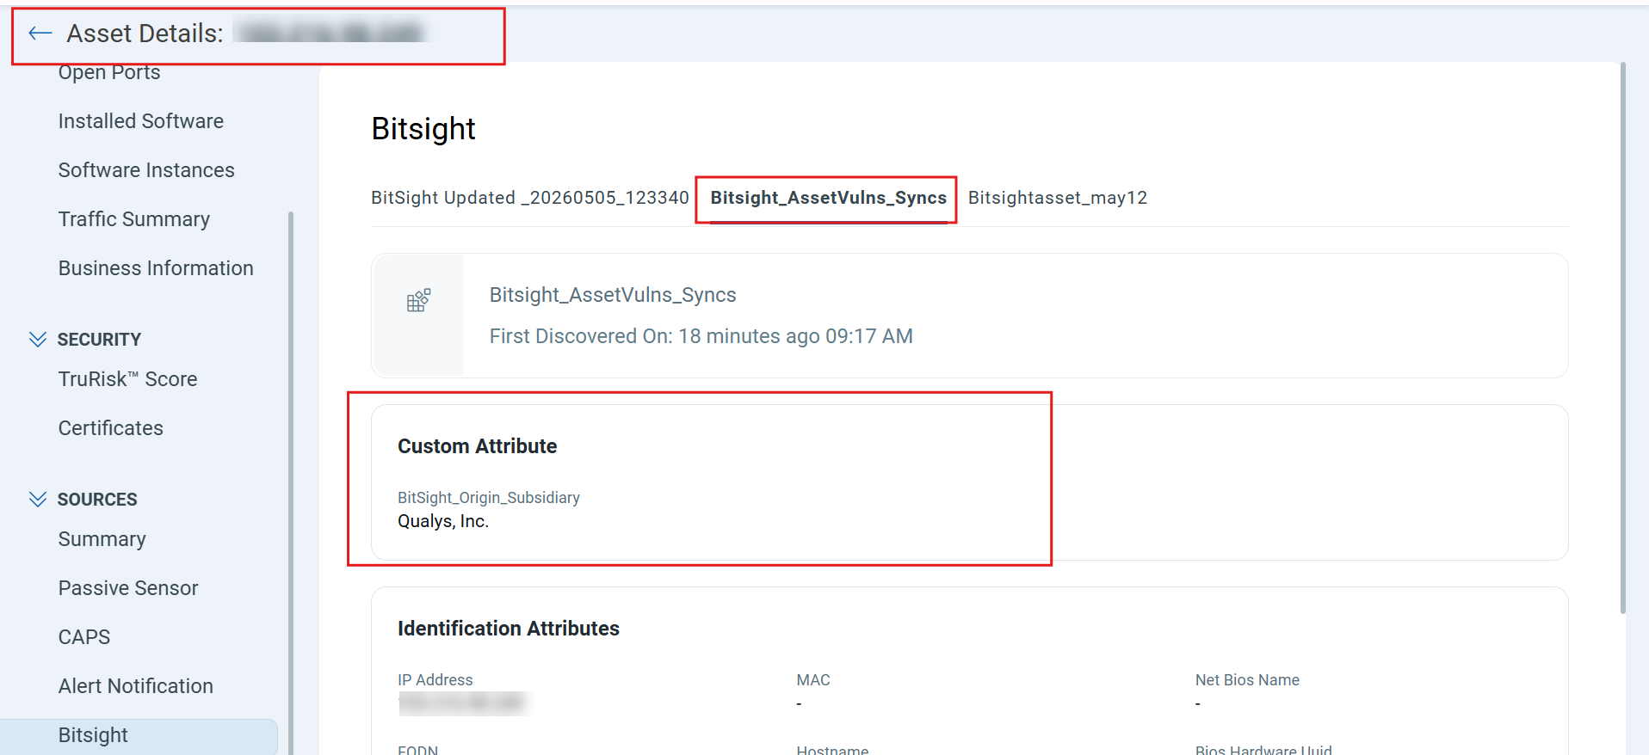Click the Qualys, Inc. value
1649x755 pixels.
click(x=443, y=521)
